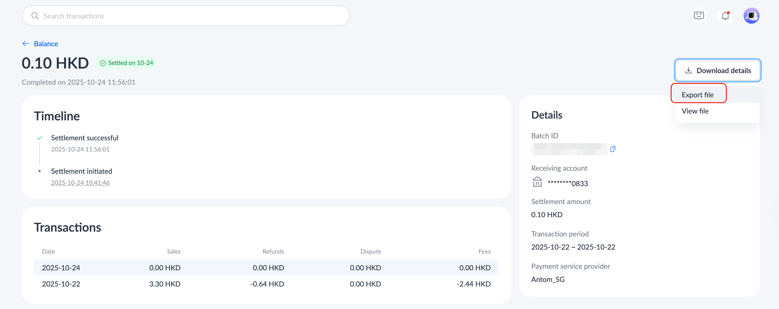Click the Sales column header
The image size is (779, 309).
pos(173,251)
